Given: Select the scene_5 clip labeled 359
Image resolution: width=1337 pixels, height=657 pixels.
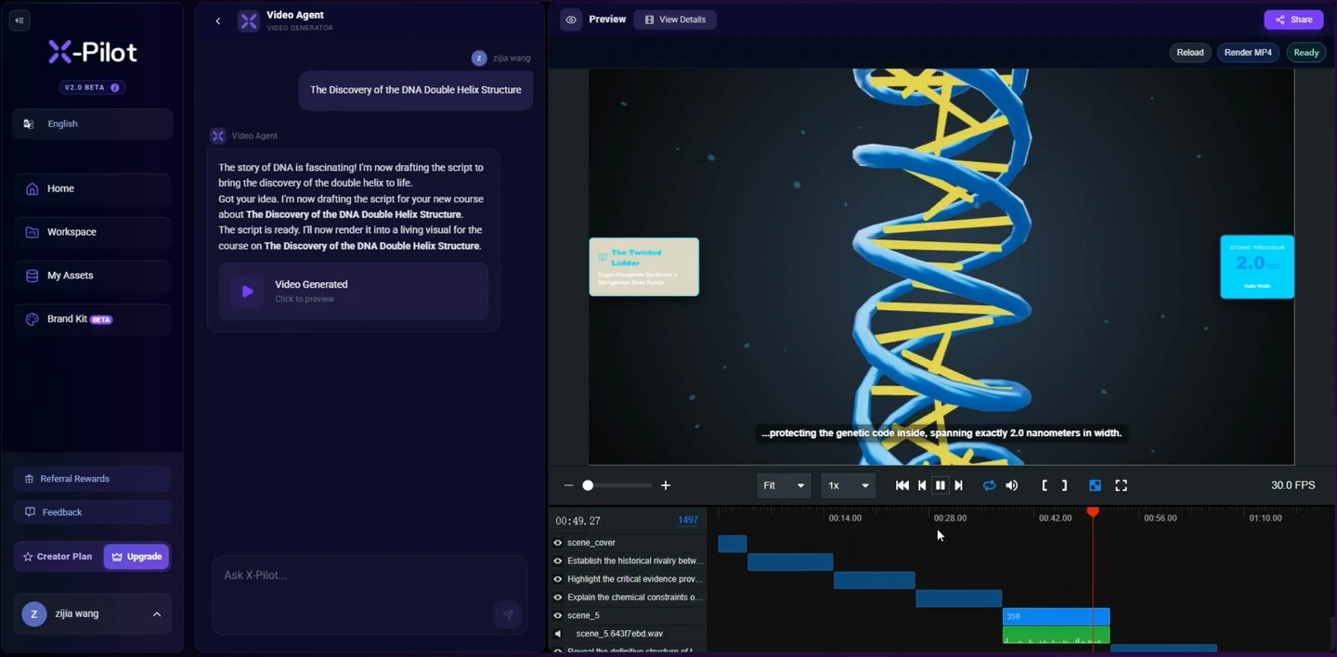Looking at the screenshot, I should (1057, 616).
